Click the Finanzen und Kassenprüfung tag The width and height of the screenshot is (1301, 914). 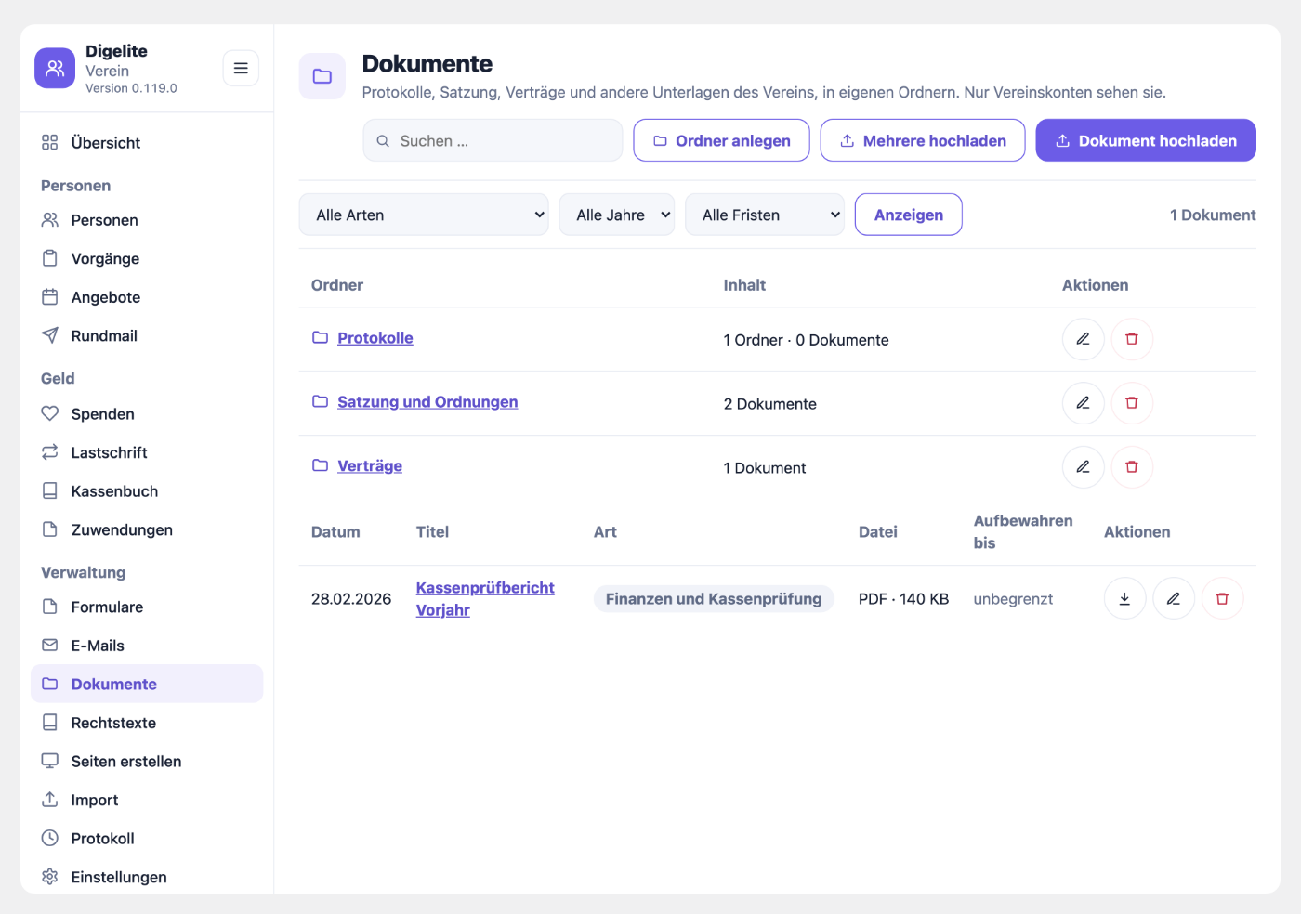[x=714, y=599]
